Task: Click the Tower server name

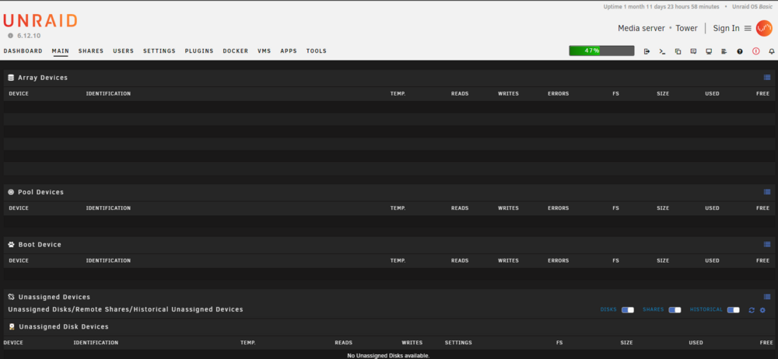Action: pos(686,28)
